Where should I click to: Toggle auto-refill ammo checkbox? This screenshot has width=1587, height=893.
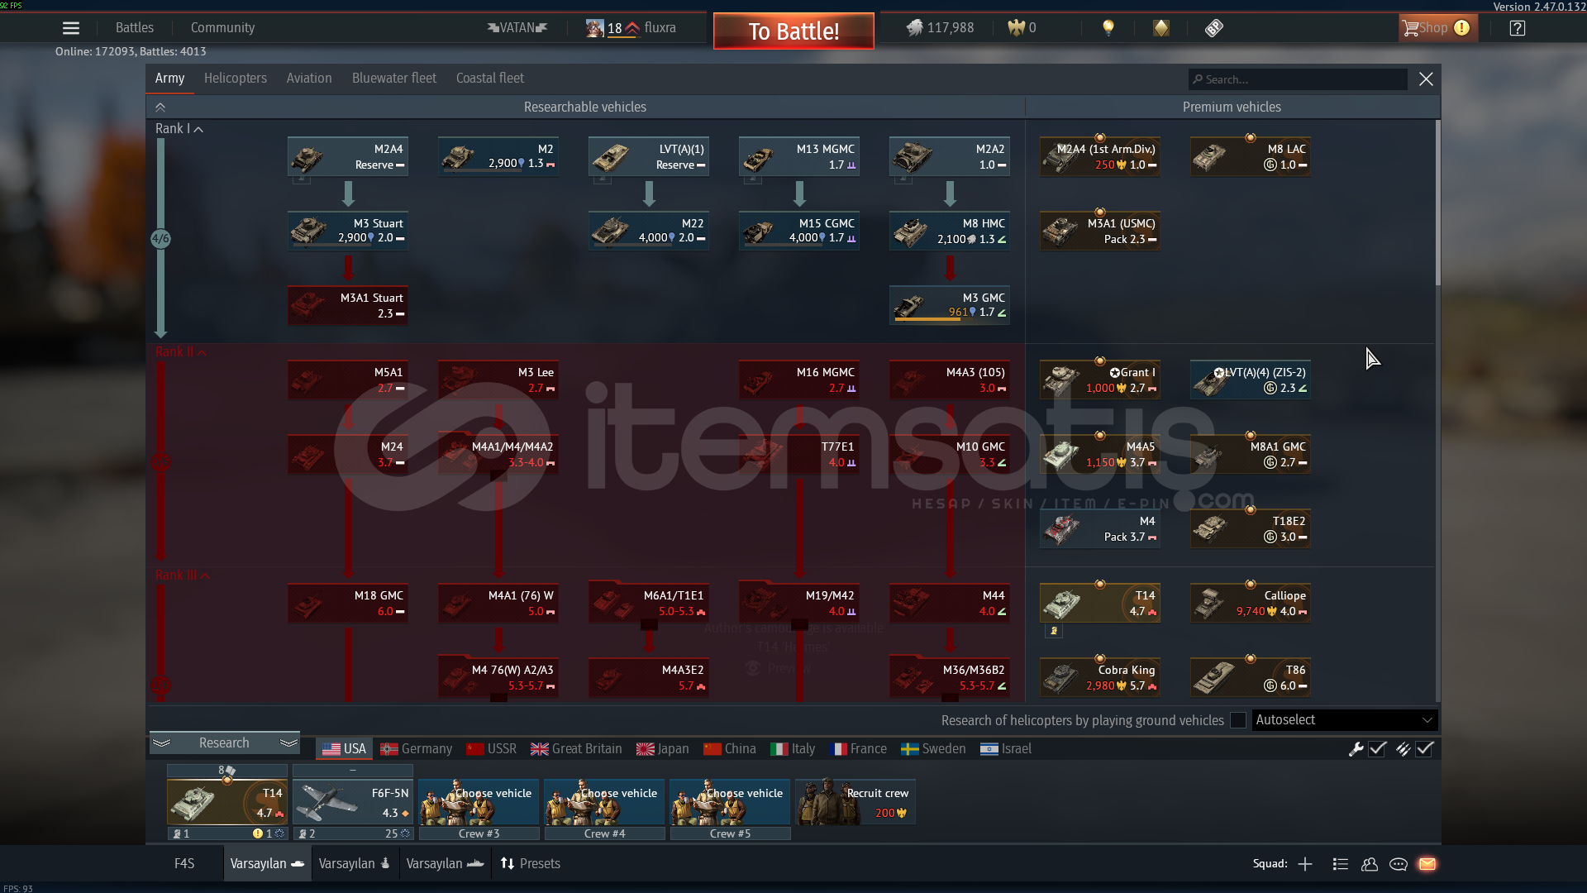click(1424, 749)
